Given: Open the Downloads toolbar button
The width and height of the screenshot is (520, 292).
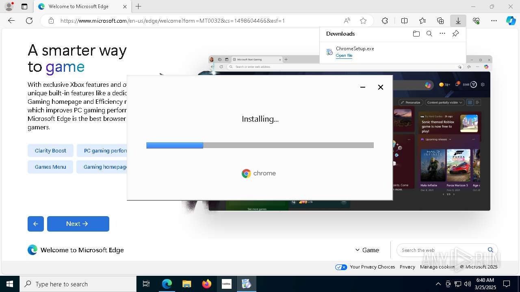Looking at the screenshot, I should pos(458,21).
